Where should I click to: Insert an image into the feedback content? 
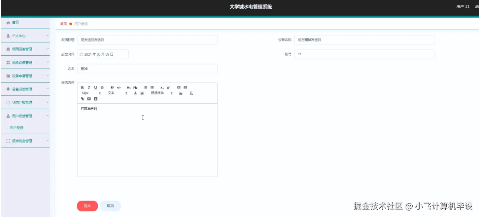[x=89, y=99]
